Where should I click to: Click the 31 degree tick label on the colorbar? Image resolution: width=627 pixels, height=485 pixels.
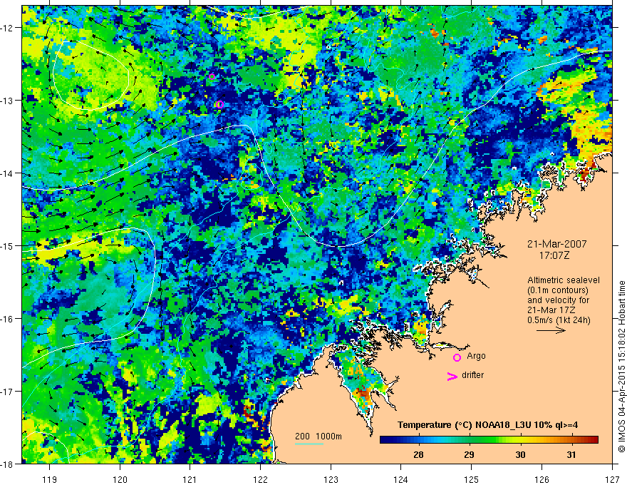571,454
